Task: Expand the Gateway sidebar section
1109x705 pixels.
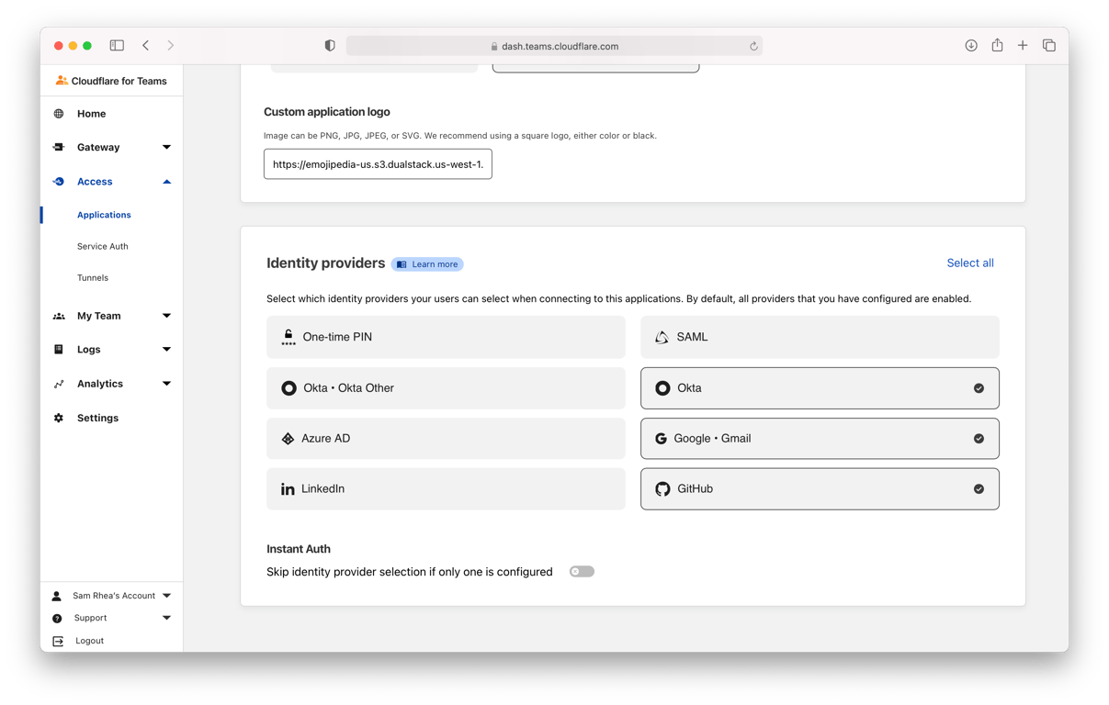Action: pyautogui.click(x=166, y=147)
